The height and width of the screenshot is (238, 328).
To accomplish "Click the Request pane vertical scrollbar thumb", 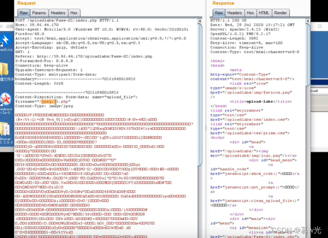I will 200,94.
